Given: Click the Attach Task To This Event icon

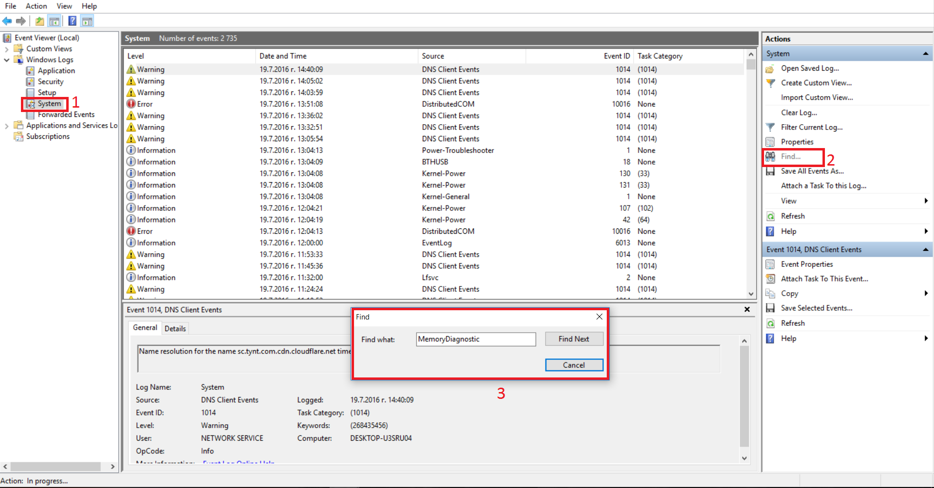Looking at the screenshot, I should pyautogui.click(x=770, y=279).
